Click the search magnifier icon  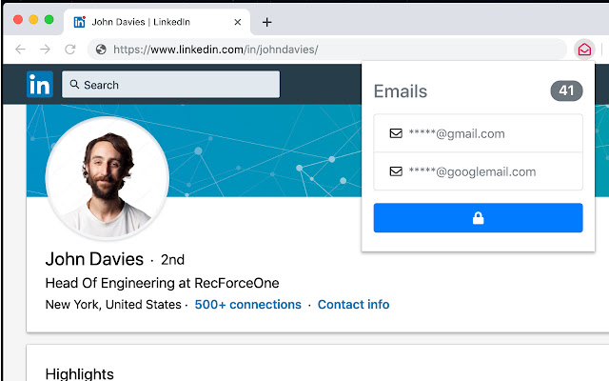(x=74, y=85)
